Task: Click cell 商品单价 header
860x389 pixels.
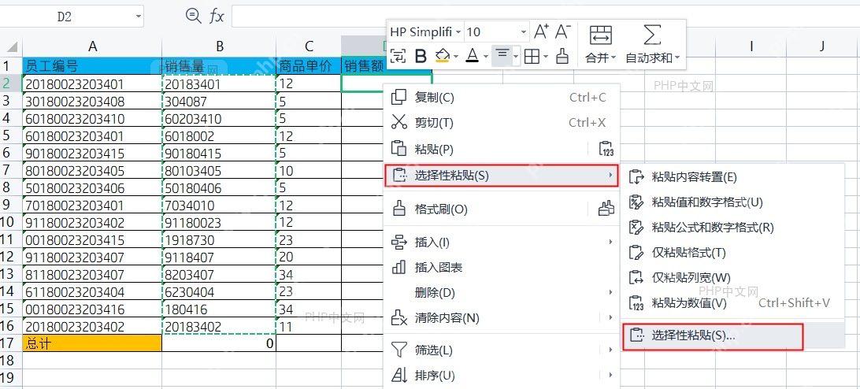Action: pyautogui.click(x=309, y=66)
